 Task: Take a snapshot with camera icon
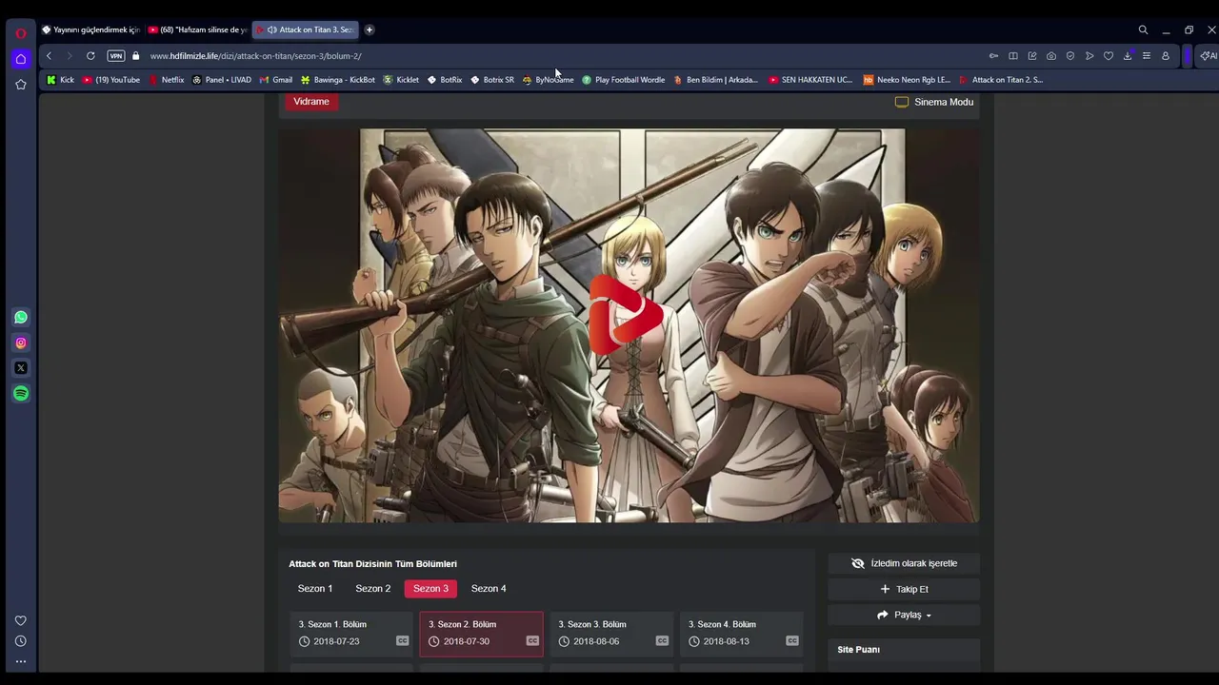[1051, 56]
